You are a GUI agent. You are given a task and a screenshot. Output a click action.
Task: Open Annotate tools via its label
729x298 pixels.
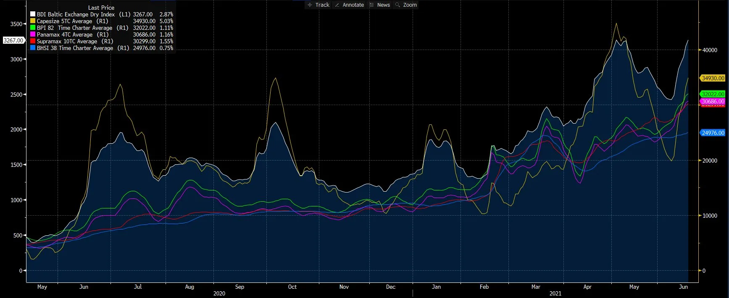[353, 5]
